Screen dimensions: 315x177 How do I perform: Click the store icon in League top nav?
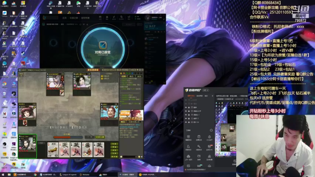(129, 18)
